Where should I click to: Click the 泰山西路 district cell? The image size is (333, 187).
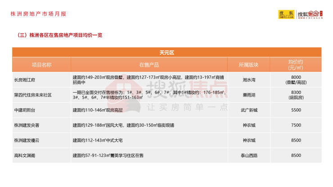(x=249, y=156)
